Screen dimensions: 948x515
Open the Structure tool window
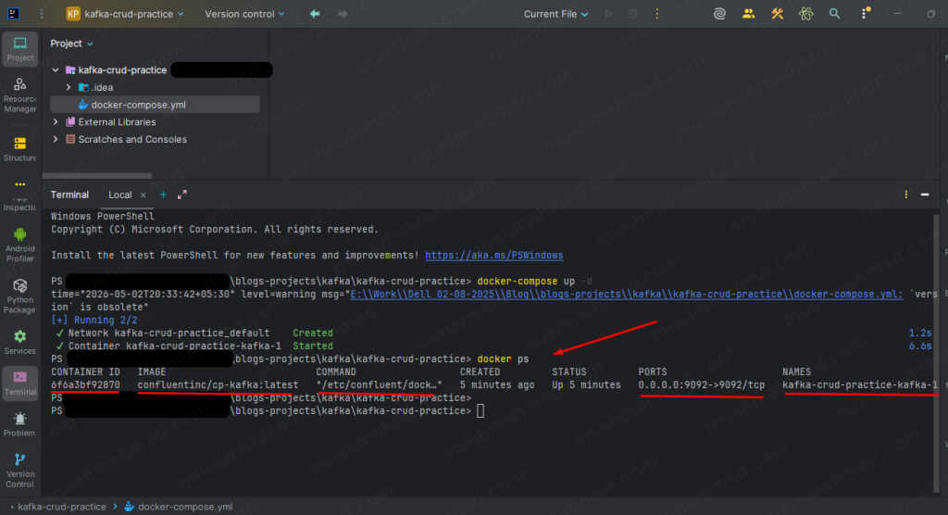(x=20, y=148)
